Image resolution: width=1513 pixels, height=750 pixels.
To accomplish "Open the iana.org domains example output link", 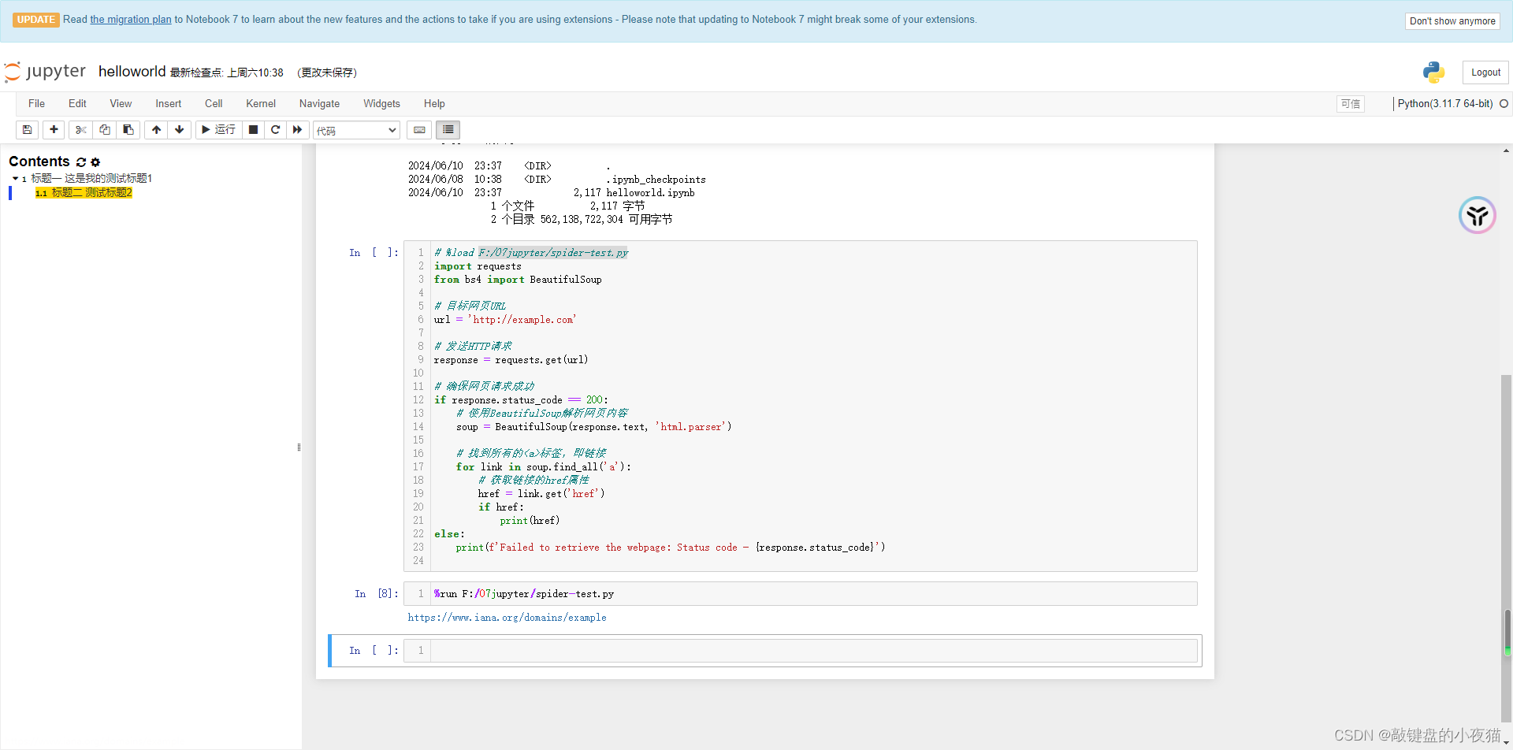I will [507, 618].
